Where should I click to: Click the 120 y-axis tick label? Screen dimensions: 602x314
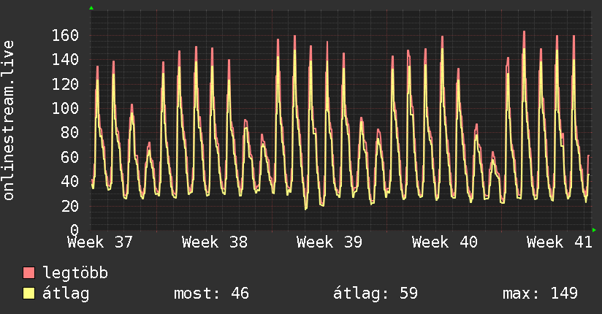point(65,84)
